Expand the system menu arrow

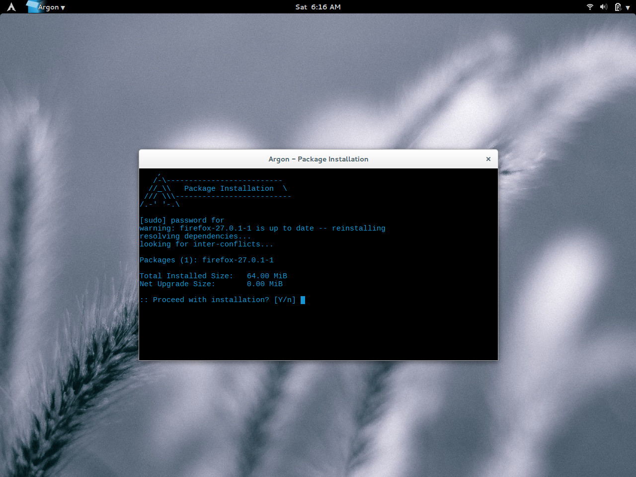pos(628,7)
